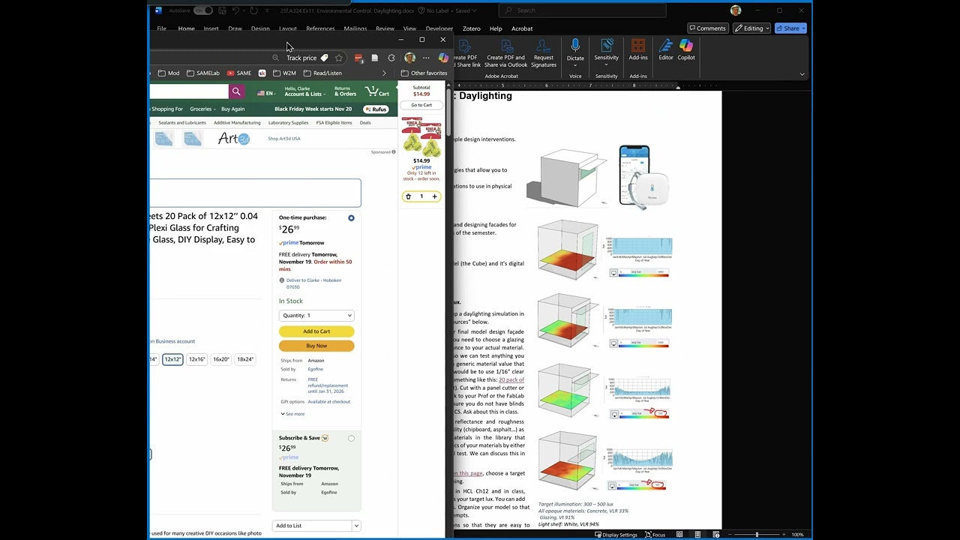960x540 pixels.
Task: Expand the Groceries menu
Action: (202, 109)
